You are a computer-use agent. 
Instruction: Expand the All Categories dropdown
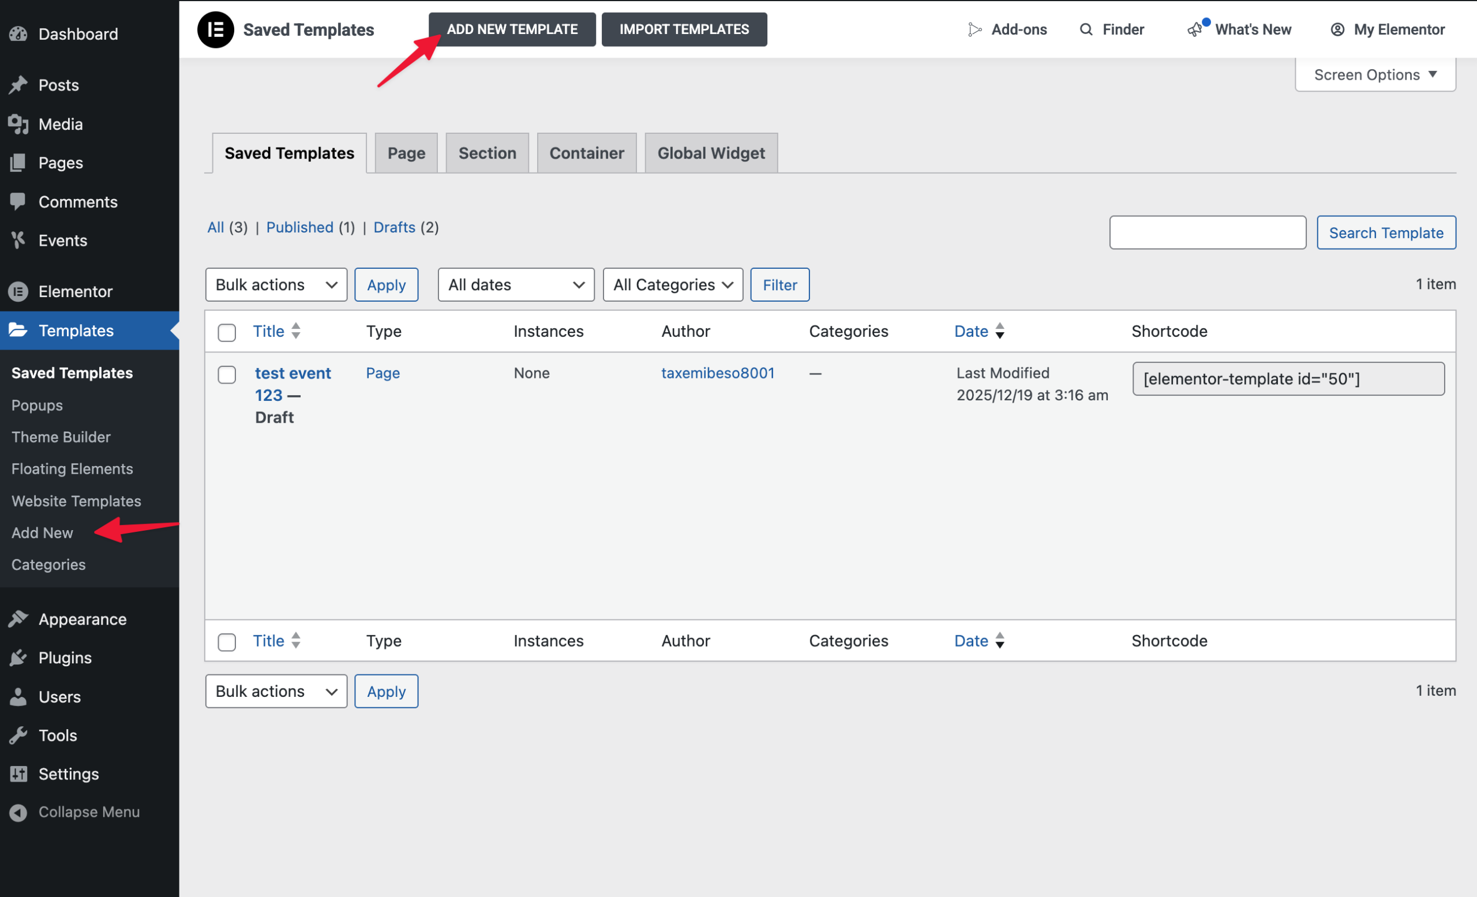pyautogui.click(x=673, y=284)
